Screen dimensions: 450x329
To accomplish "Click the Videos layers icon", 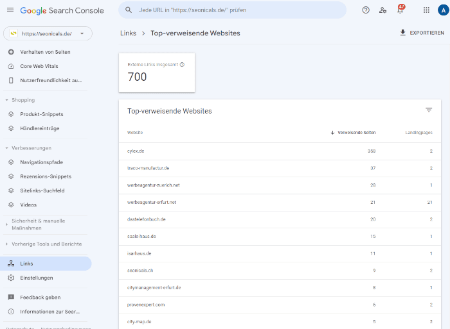I will pyautogui.click(x=11, y=205).
